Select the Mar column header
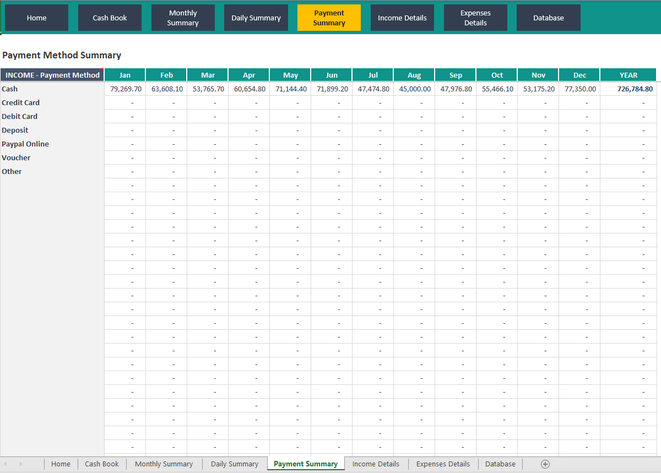 [x=208, y=75]
